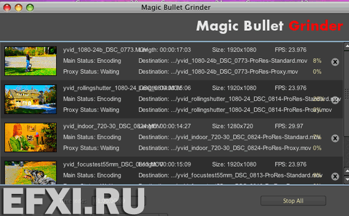This screenshot has width=349, height=216.
Task: Click the Timecode input field
Action: click(x=119, y=201)
